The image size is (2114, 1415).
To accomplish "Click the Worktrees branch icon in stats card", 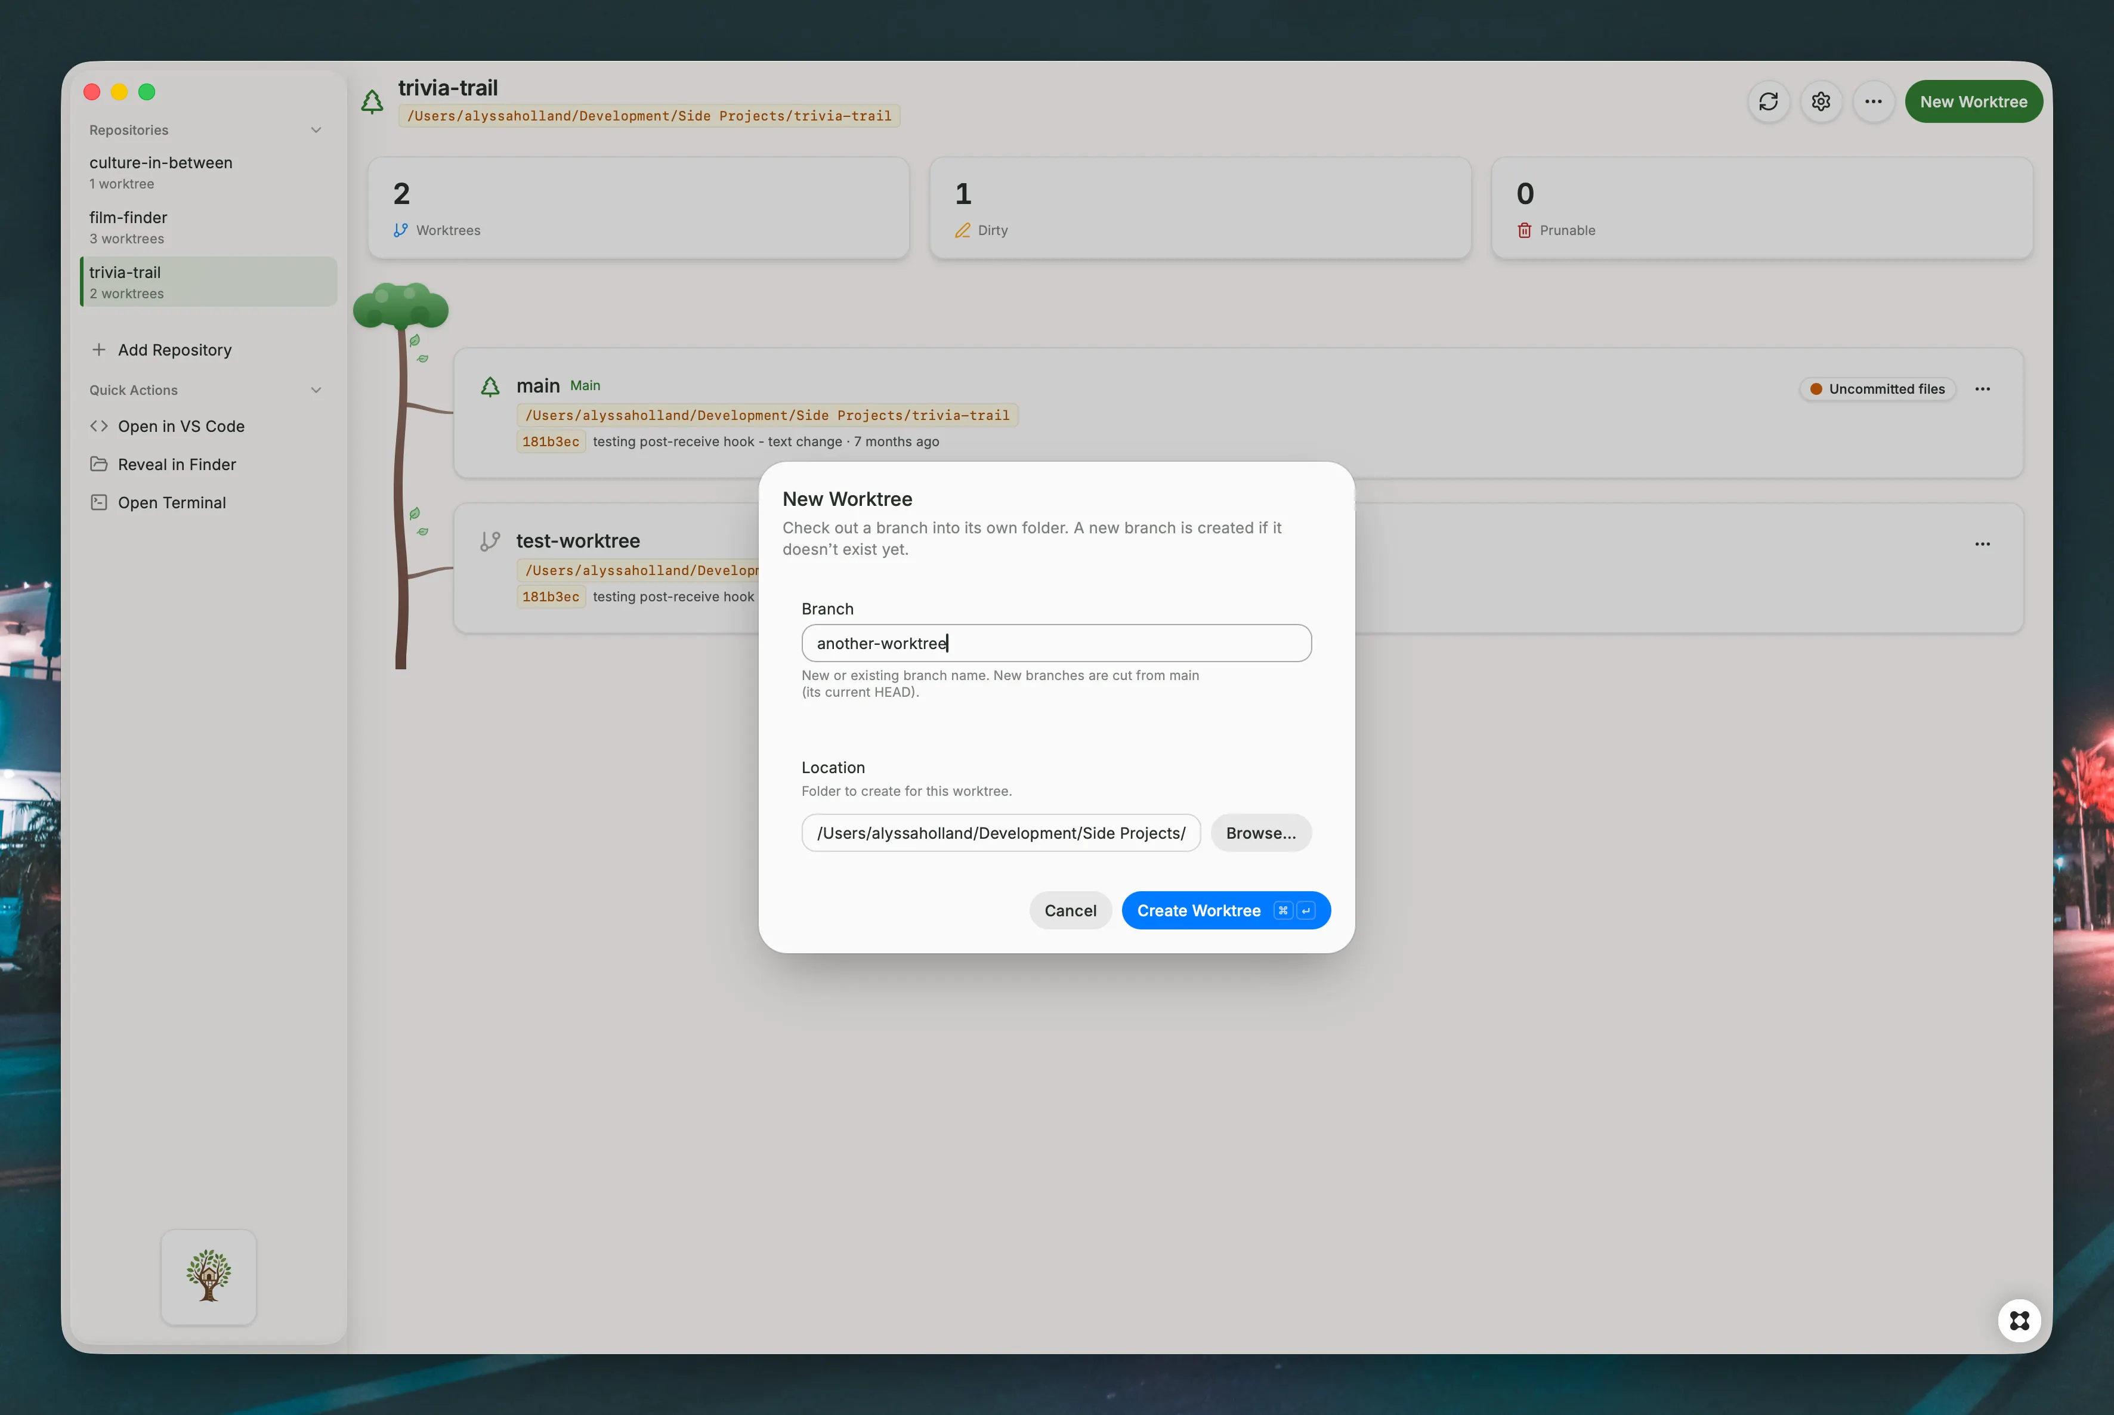I will pos(401,230).
